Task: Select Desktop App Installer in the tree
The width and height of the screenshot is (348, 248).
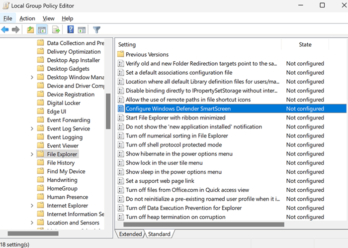Action: coord(74,60)
